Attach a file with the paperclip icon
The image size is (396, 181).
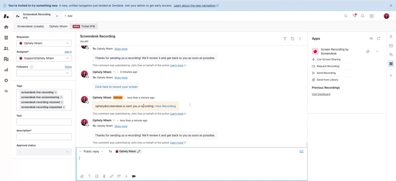click(x=104, y=176)
